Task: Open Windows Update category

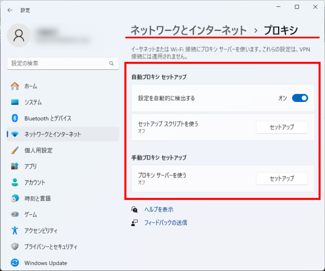Action: pyautogui.click(x=63, y=263)
